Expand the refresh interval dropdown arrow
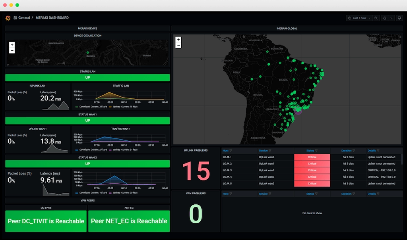Screen dimensions: 407x240 tap(391, 18)
